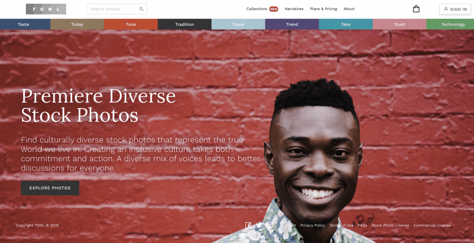Select the green Technology category tab
This screenshot has height=243, width=474.
(450, 24)
